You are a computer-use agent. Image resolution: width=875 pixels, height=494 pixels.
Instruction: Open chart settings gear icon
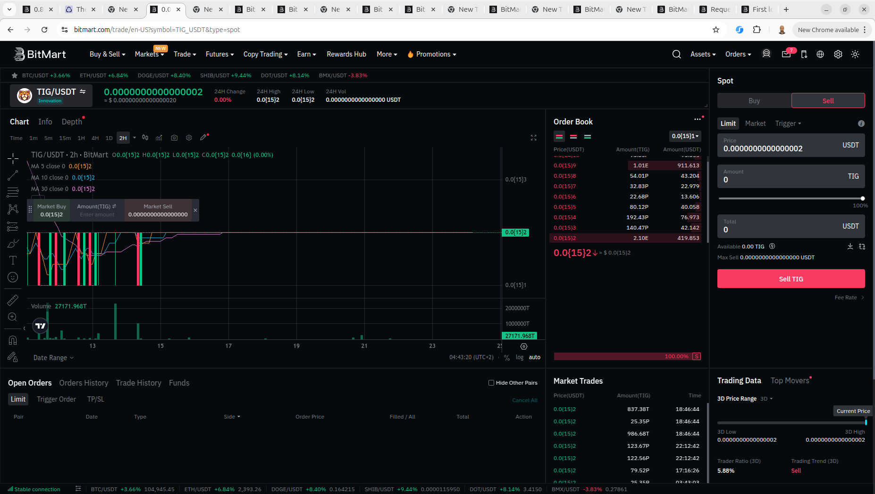(189, 138)
